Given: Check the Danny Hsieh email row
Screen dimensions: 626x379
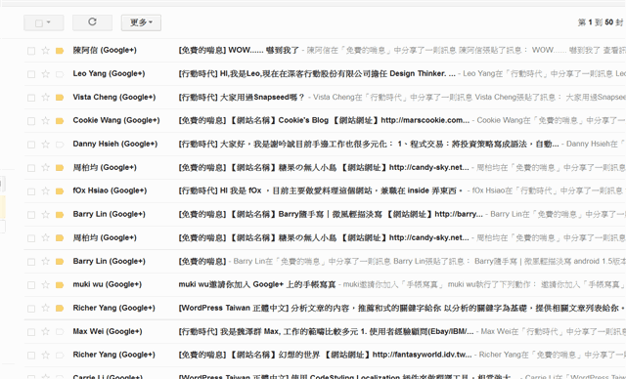Looking at the screenshot, I should (x=31, y=145).
